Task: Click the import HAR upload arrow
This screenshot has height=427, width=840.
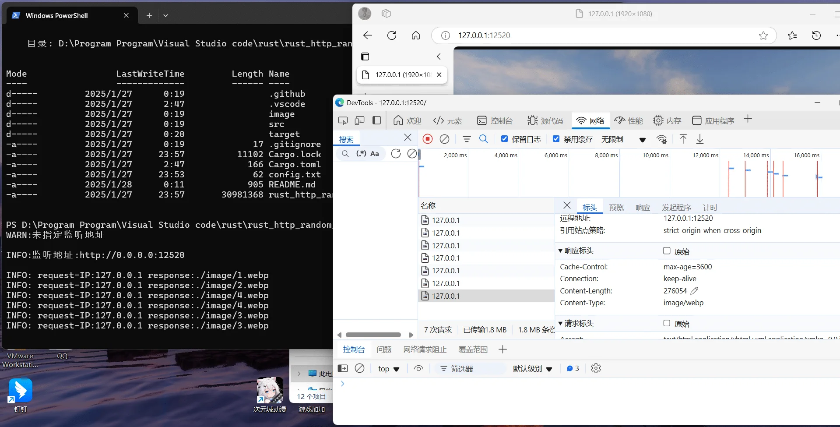Action: (683, 139)
